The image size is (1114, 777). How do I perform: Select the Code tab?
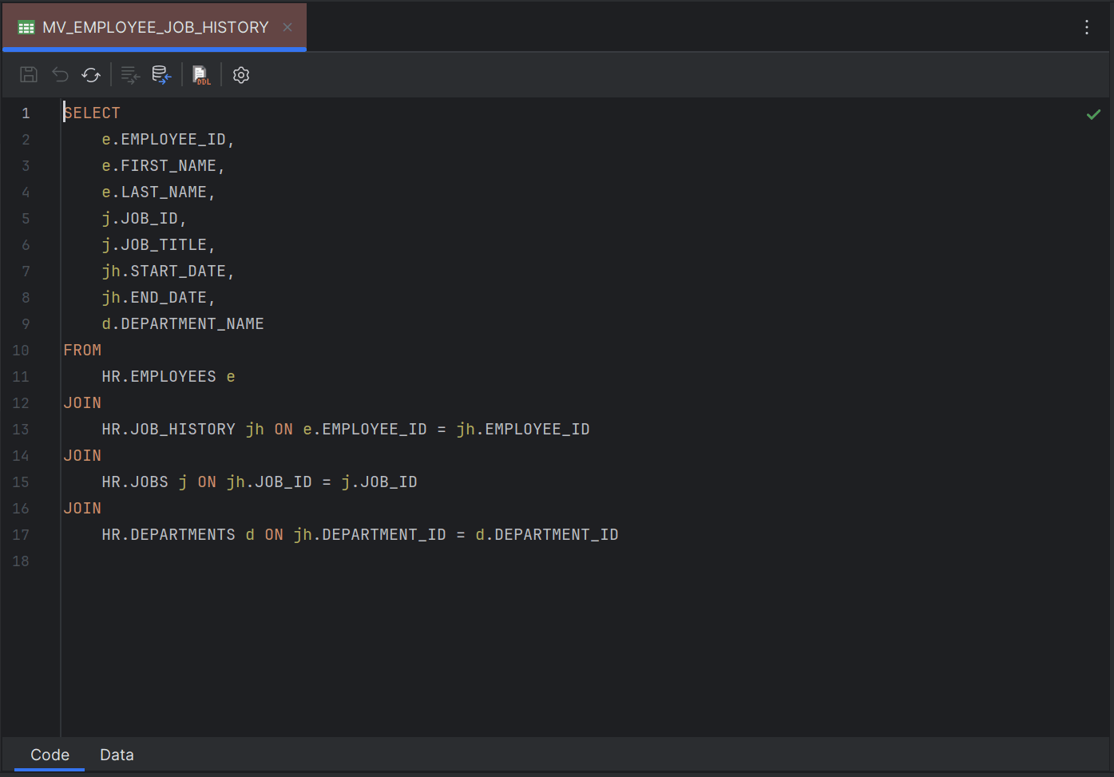(50, 755)
